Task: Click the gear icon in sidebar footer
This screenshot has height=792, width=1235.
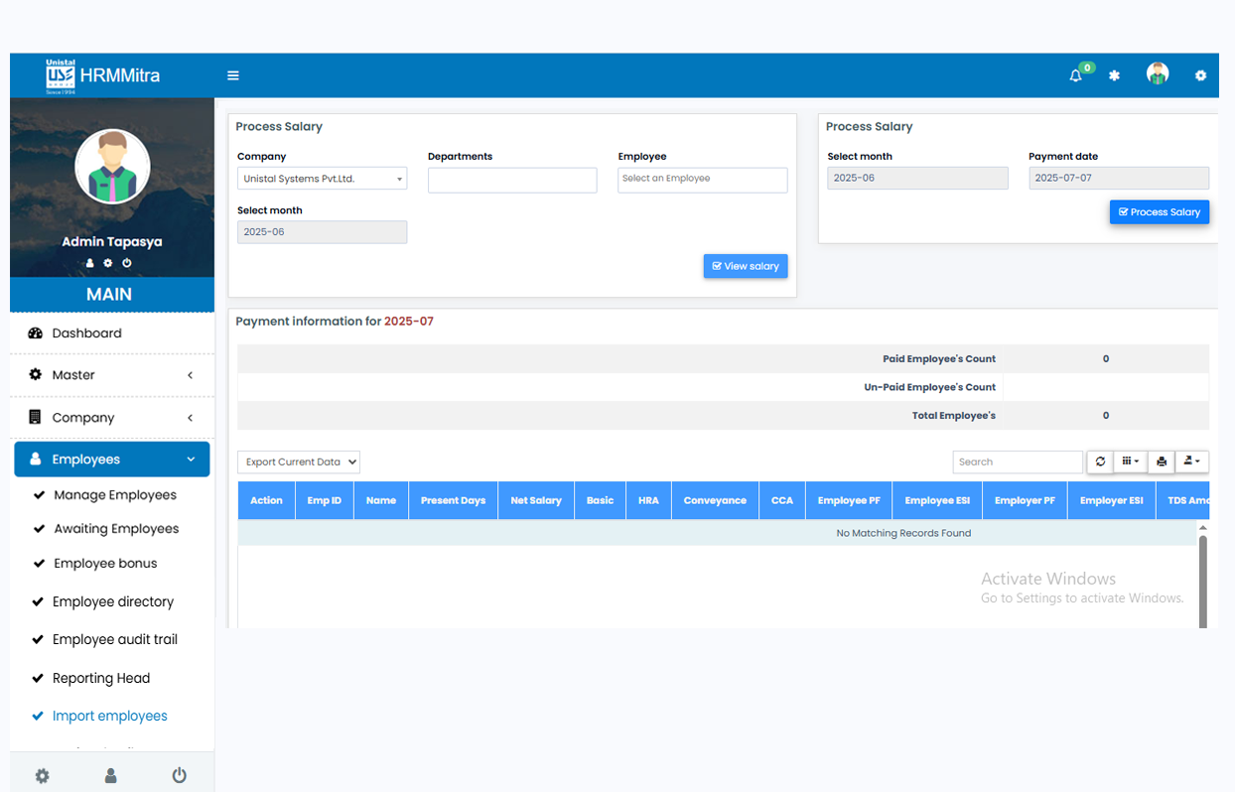Action: [x=42, y=775]
